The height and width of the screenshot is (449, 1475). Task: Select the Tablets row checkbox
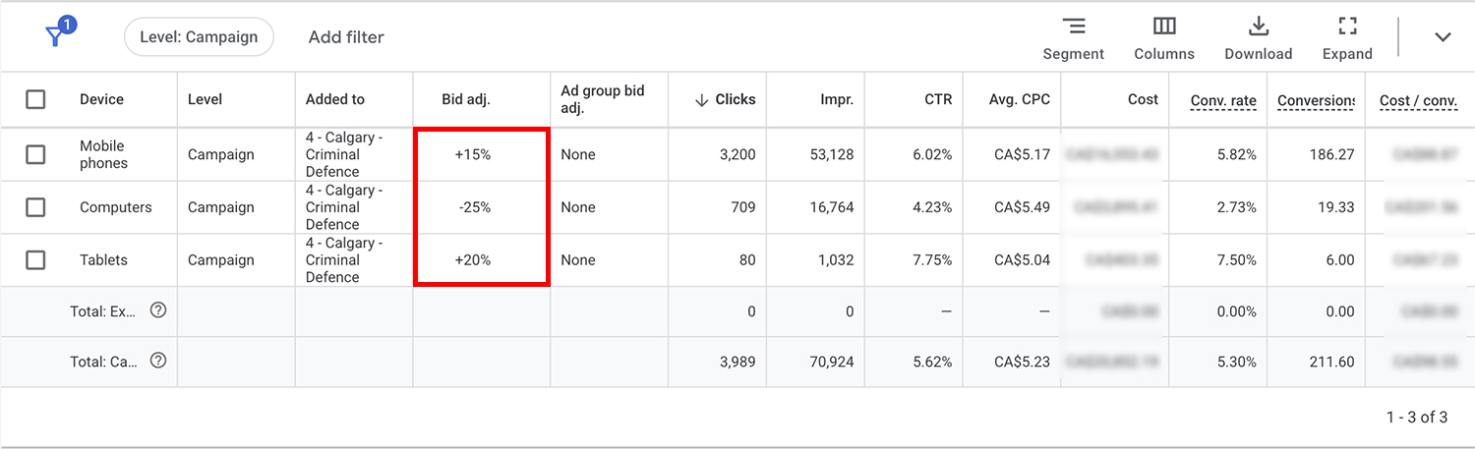[x=35, y=260]
